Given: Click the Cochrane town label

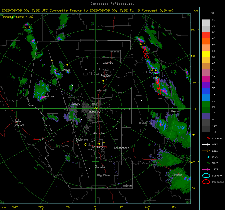Looking at the screenshot, I should point(82,140).
